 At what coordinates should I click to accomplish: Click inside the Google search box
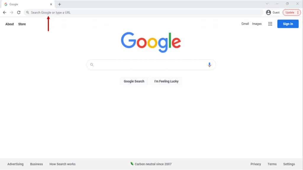pos(151,65)
